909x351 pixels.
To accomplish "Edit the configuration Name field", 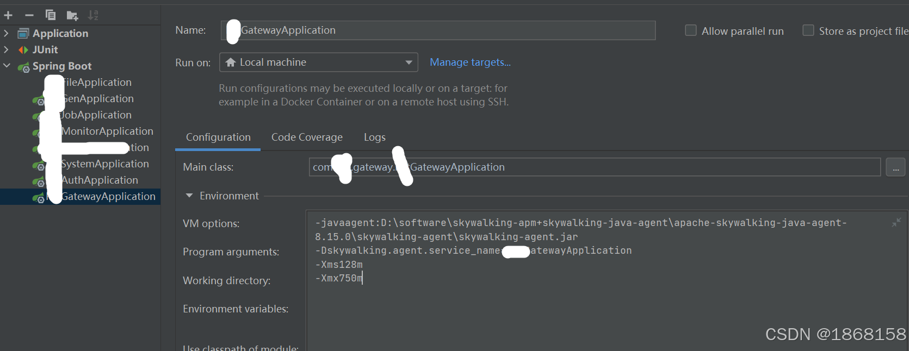I will point(438,30).
